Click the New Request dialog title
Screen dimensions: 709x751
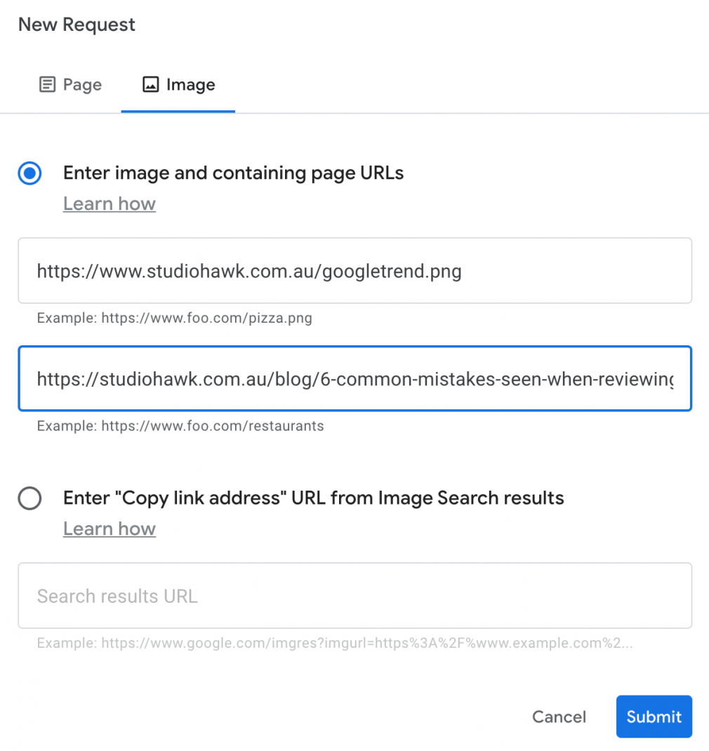tap(77, 25)
